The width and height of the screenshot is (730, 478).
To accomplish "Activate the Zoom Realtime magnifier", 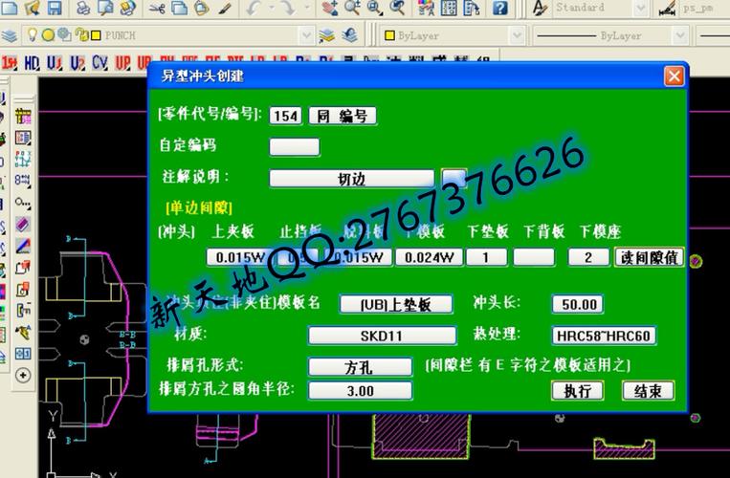I will pyautogui.click(x=352, y=7).
